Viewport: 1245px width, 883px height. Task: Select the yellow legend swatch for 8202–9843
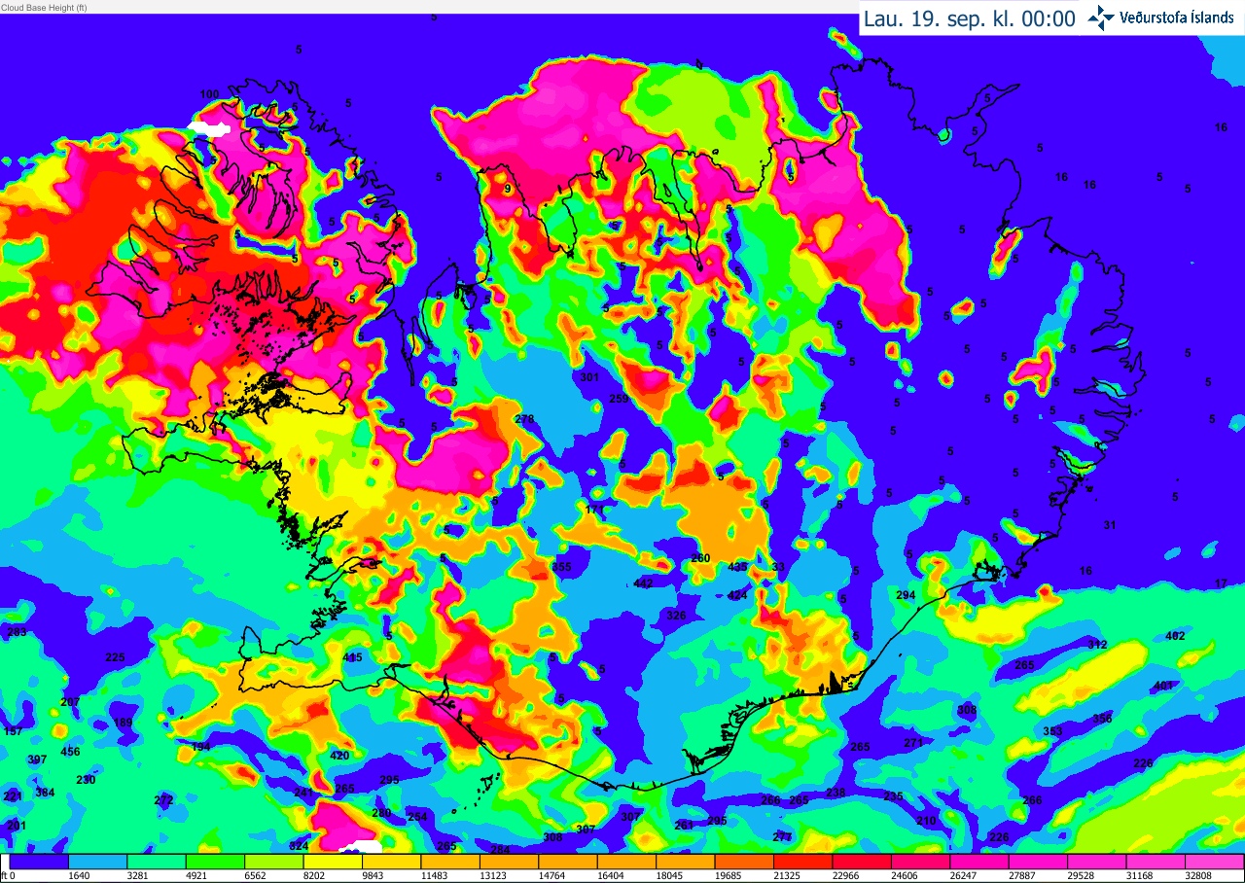333,862
